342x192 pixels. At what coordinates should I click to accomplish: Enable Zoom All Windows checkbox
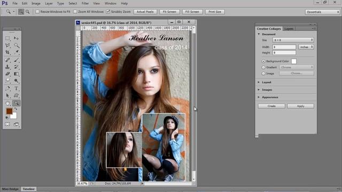click(x=75, y=12)
